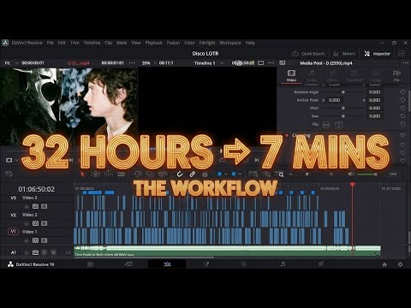The image size is (411, 308).
Task: Toggle the DIM audio button
Action: click(393, 174)
